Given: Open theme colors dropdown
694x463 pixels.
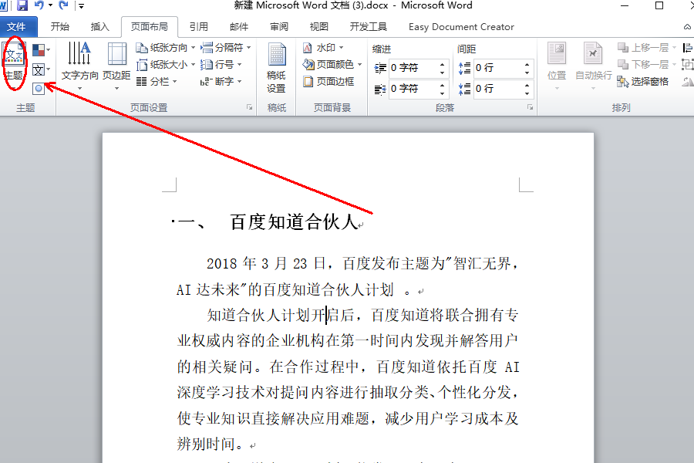Looking at the screenshot, I should (x=41, y=49).
